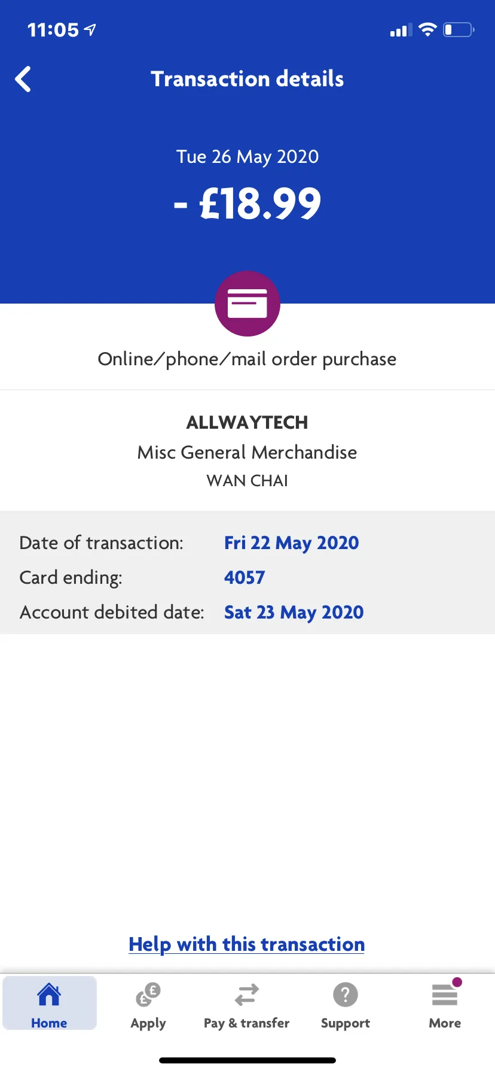Tap the location arrow beside the time
This screenshot has height=1073, width=495.
pos(90,29)
